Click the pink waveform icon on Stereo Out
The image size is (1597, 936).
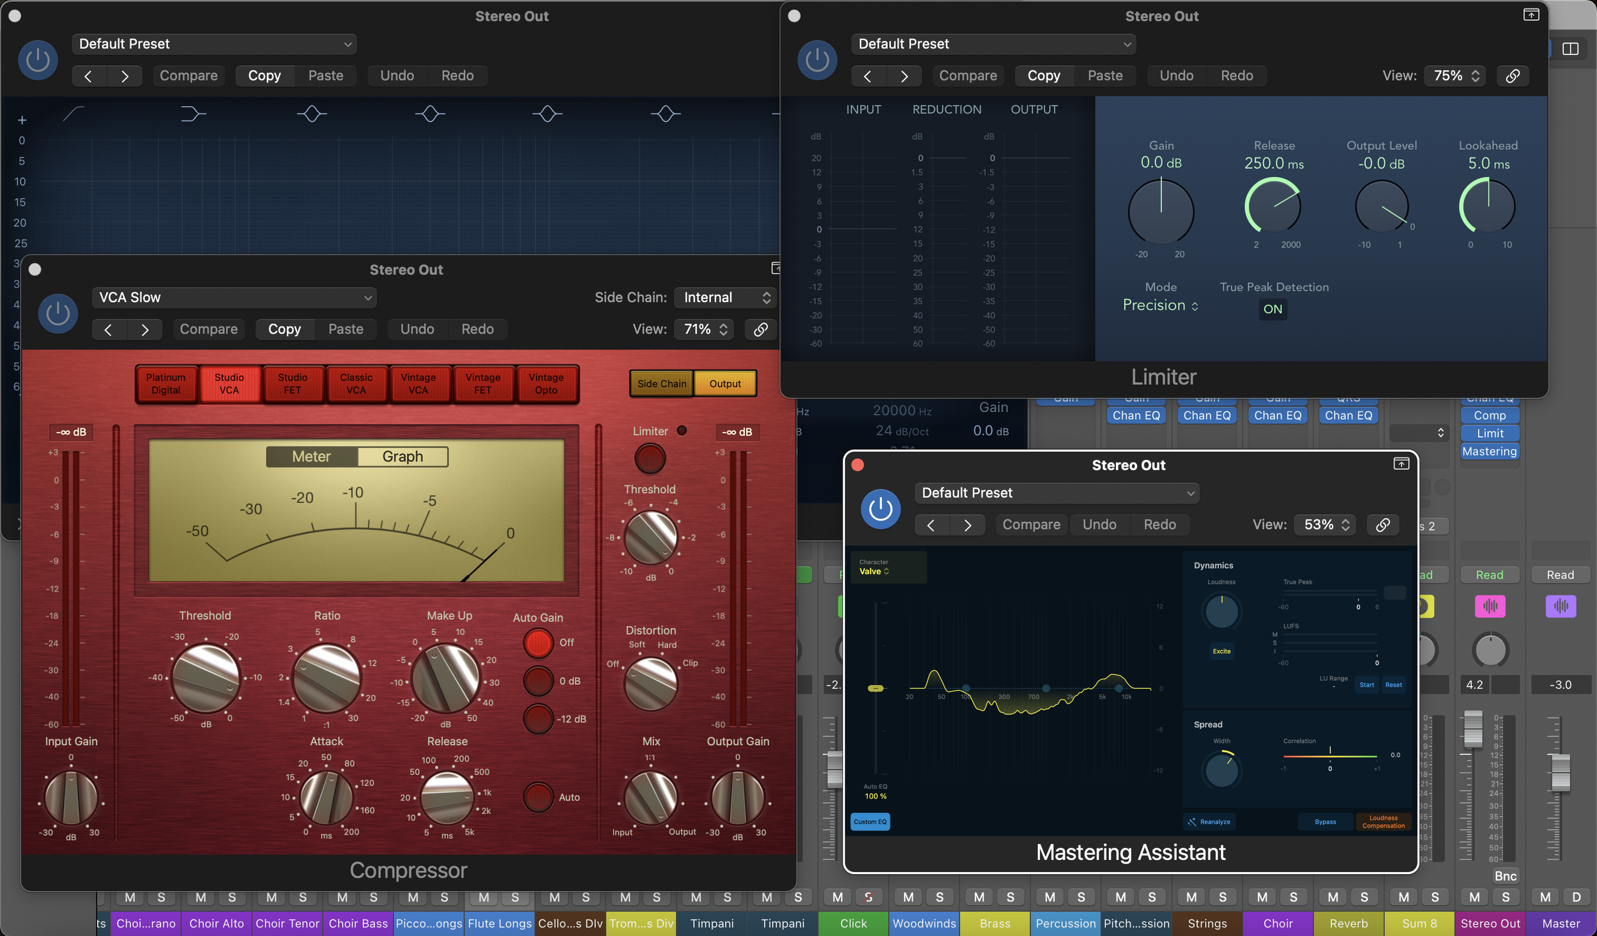tap(1490, 606)
